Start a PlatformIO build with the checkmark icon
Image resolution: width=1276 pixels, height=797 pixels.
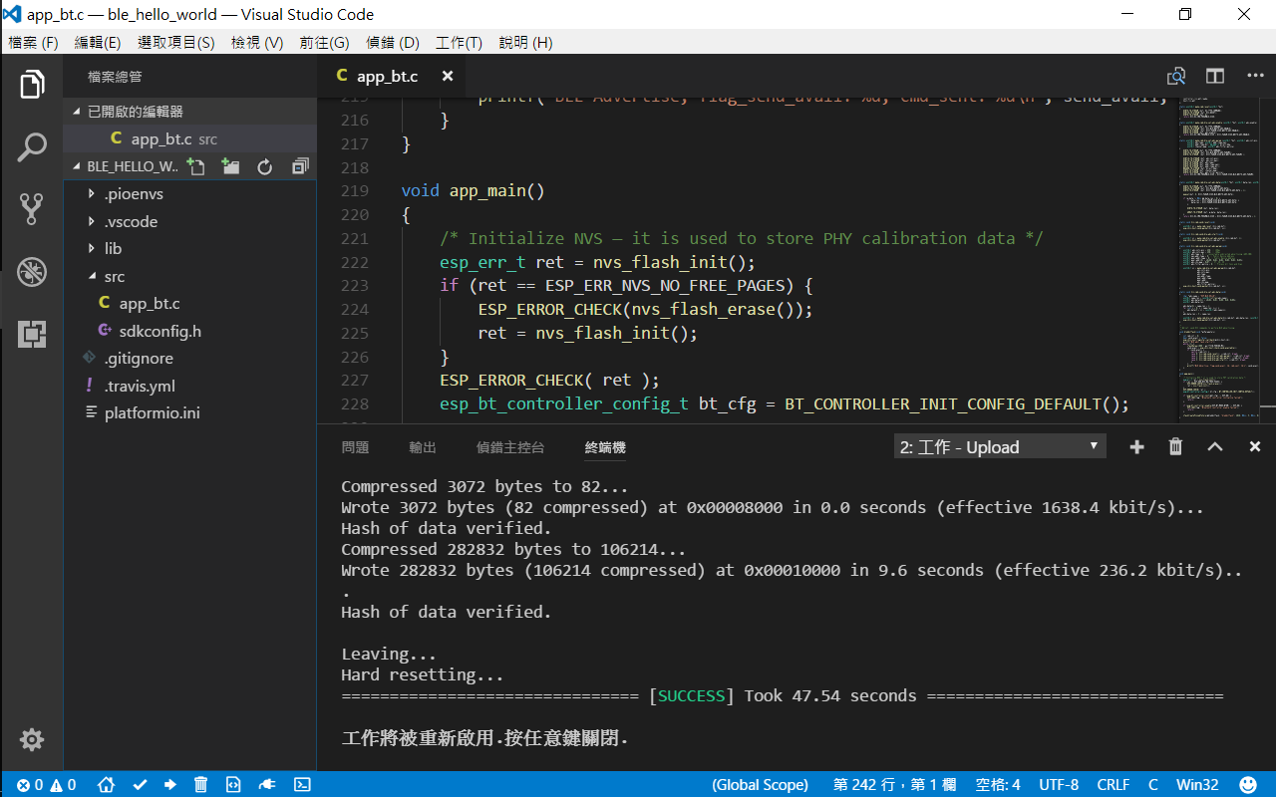click(x=140, y=784)
